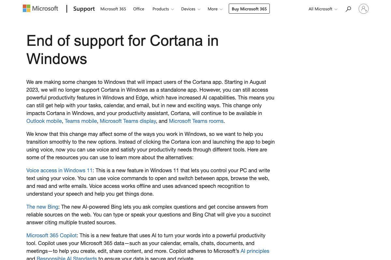Follow the AI principles link
Viewport: 391px width, 260px height.
click(x=254, y=251)
